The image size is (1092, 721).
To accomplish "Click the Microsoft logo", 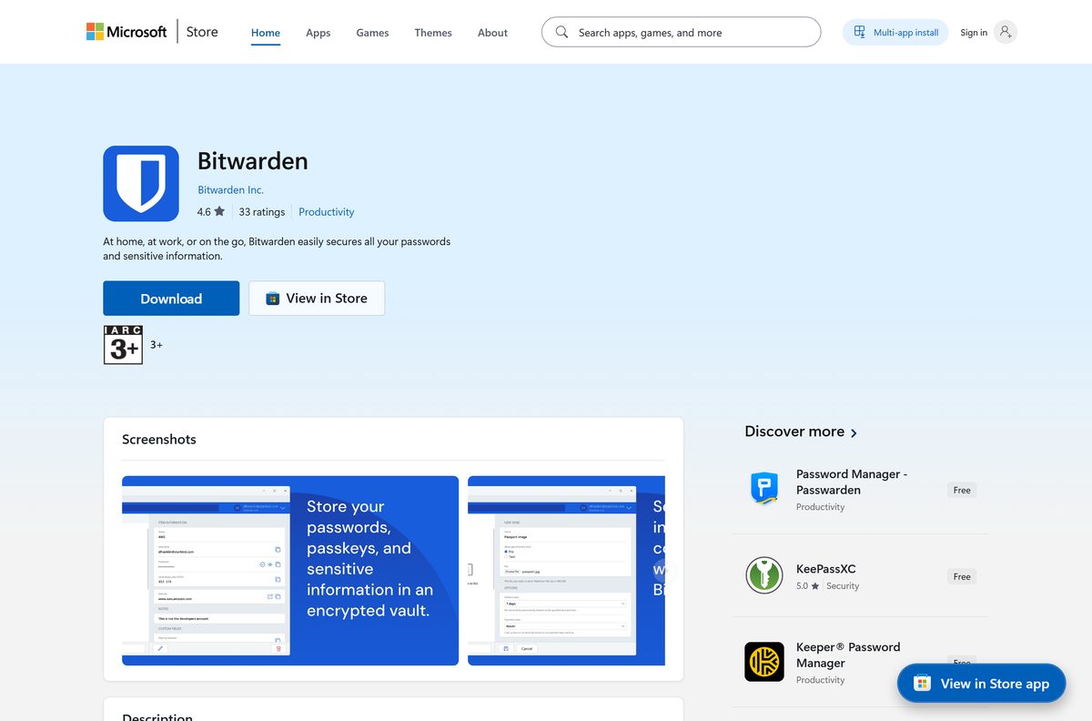I will coord(126,32).
